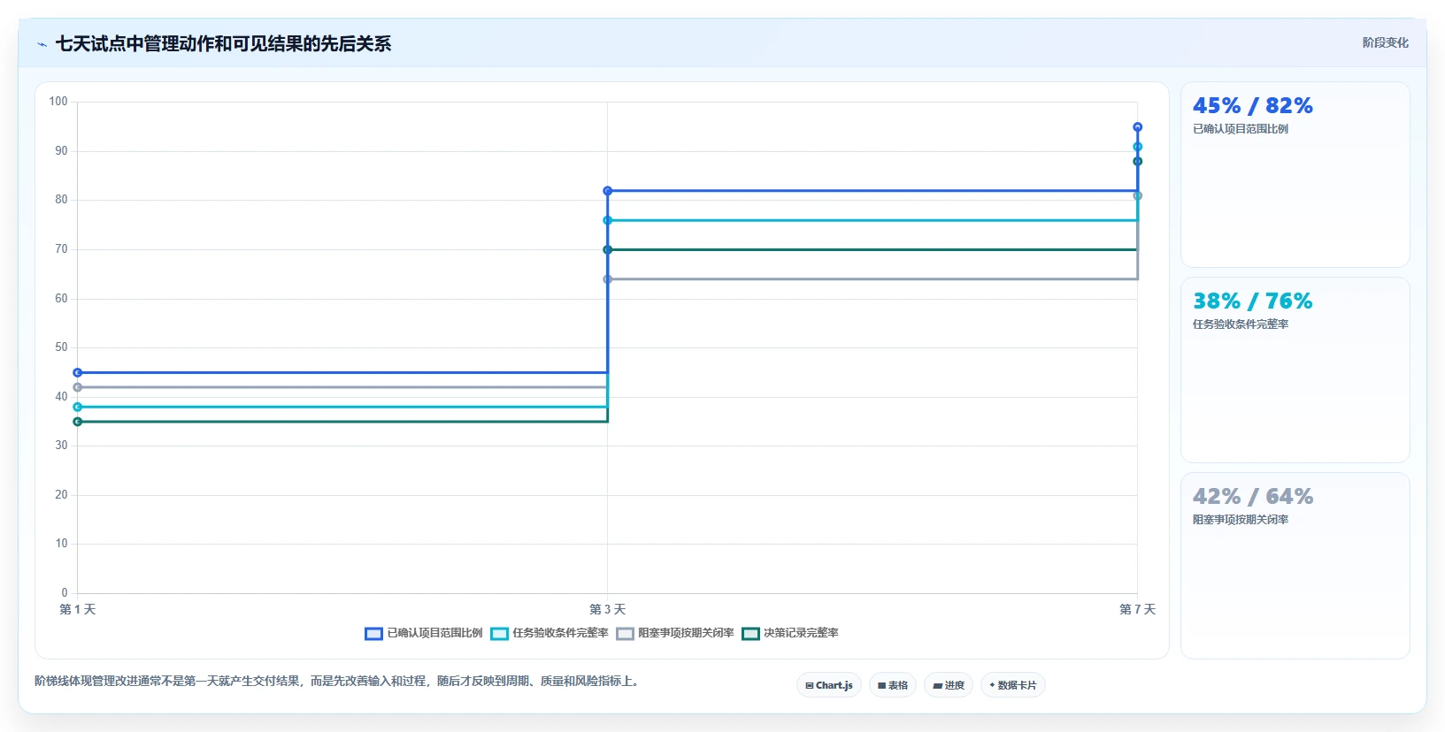The height and width of the screenshot is (732, 1445).
Task: Click the cyan data point at 第 3 天 (76)
Action: tap(607, 220)
